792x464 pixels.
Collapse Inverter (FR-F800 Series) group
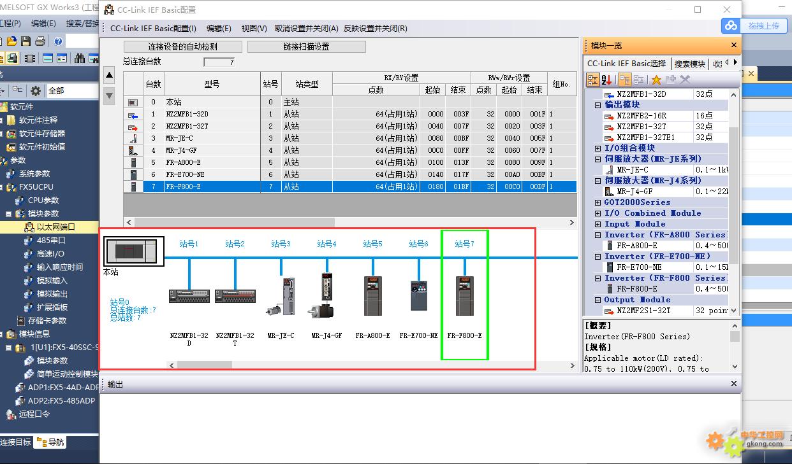598,278
